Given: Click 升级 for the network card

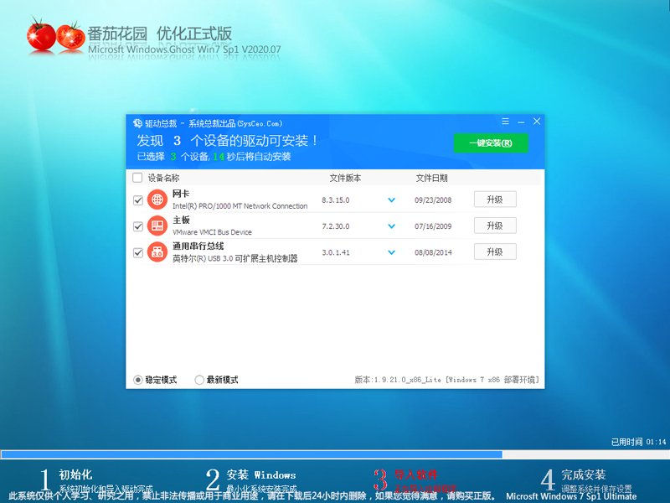Looking at the screenshot, I should coord(495,199).
